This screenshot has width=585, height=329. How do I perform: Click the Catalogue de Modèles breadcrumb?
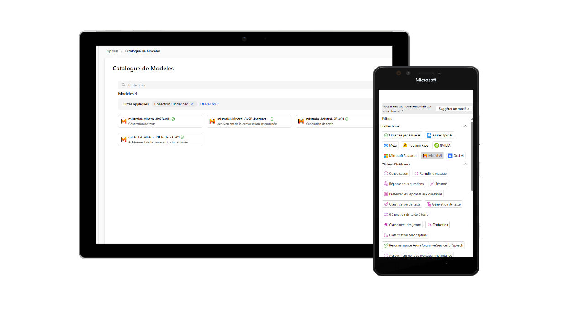pyautogui.click(x=143, y=51)
